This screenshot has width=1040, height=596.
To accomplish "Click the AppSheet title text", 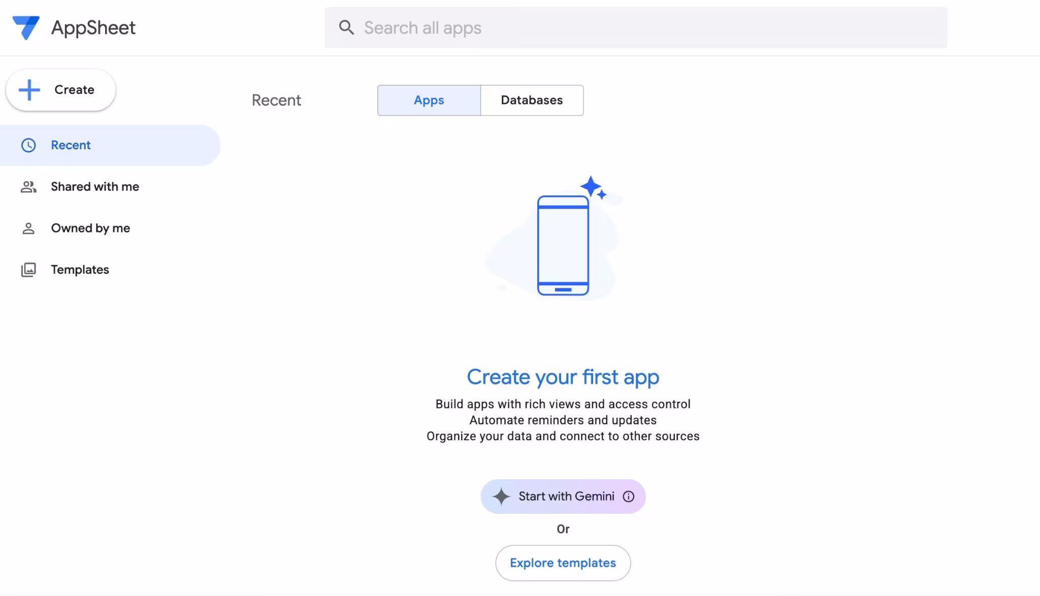I will coord(93,28).
